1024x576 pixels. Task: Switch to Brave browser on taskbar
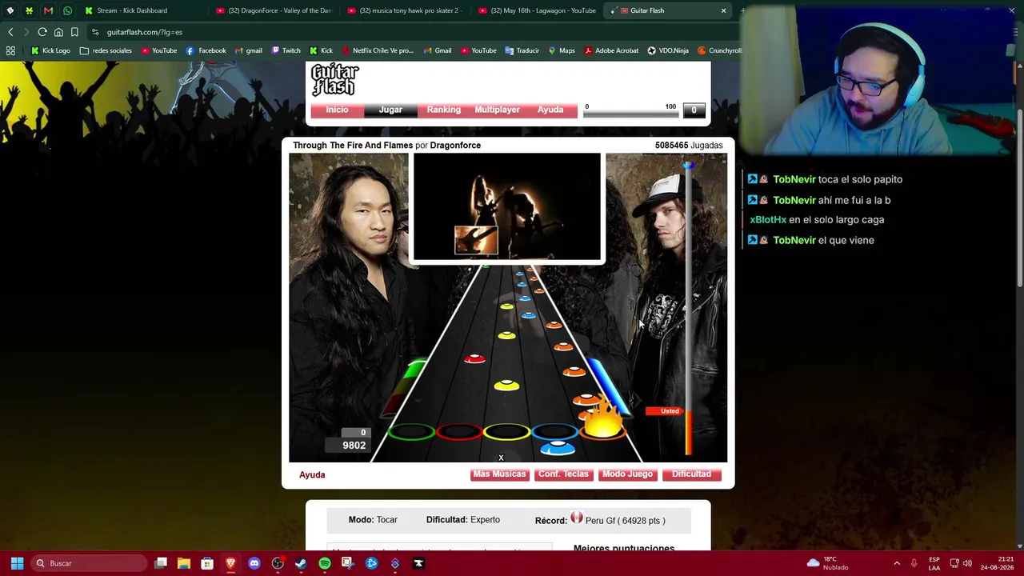(230, 563)
